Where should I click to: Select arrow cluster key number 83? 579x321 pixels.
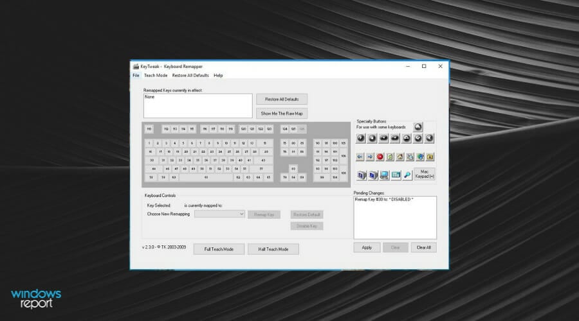(293, 168)
